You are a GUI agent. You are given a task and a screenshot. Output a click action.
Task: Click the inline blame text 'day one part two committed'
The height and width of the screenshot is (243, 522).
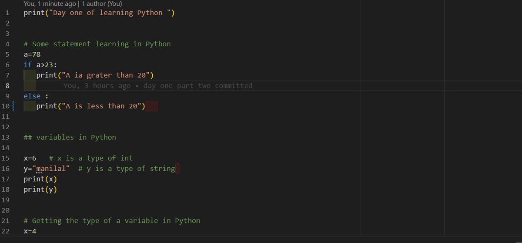click(198, 86)
